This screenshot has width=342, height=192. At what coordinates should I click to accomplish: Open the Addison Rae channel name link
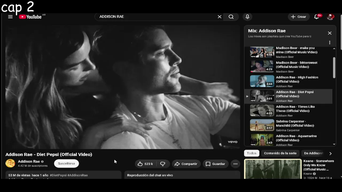[x=29, y=161]
